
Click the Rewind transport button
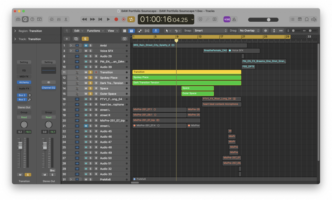pyautogui.click(x=84, y=19)
